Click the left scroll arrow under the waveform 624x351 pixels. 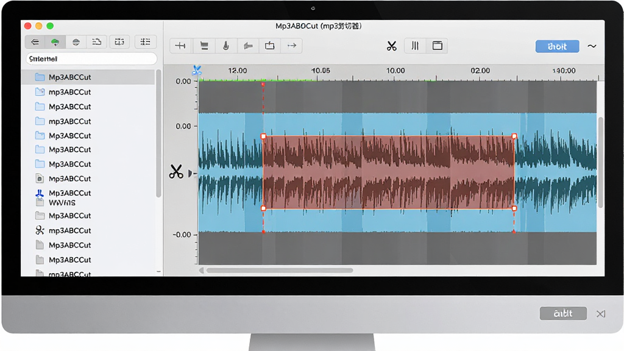click(201, 271)
